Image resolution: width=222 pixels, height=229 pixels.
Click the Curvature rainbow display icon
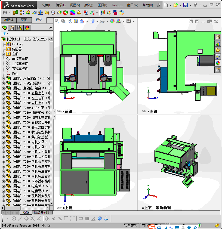[73, 13]
